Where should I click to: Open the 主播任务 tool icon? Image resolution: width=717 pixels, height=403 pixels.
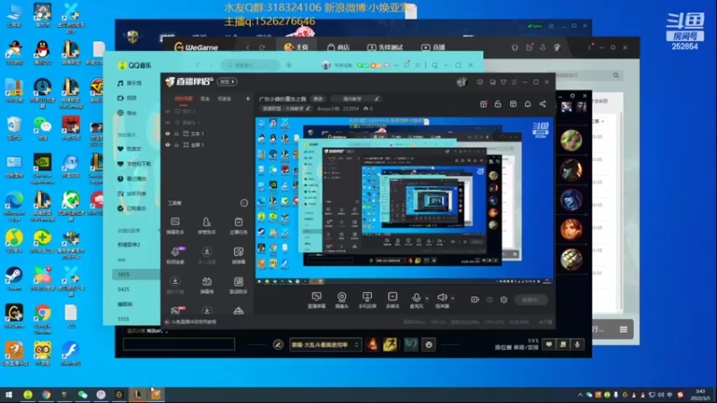[238, 226]
